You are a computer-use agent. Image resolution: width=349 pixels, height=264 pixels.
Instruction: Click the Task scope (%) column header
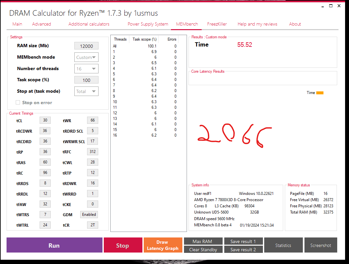coord(145,39)
